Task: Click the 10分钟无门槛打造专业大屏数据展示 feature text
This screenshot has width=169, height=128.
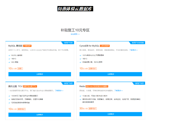Action: pos(25,96)
